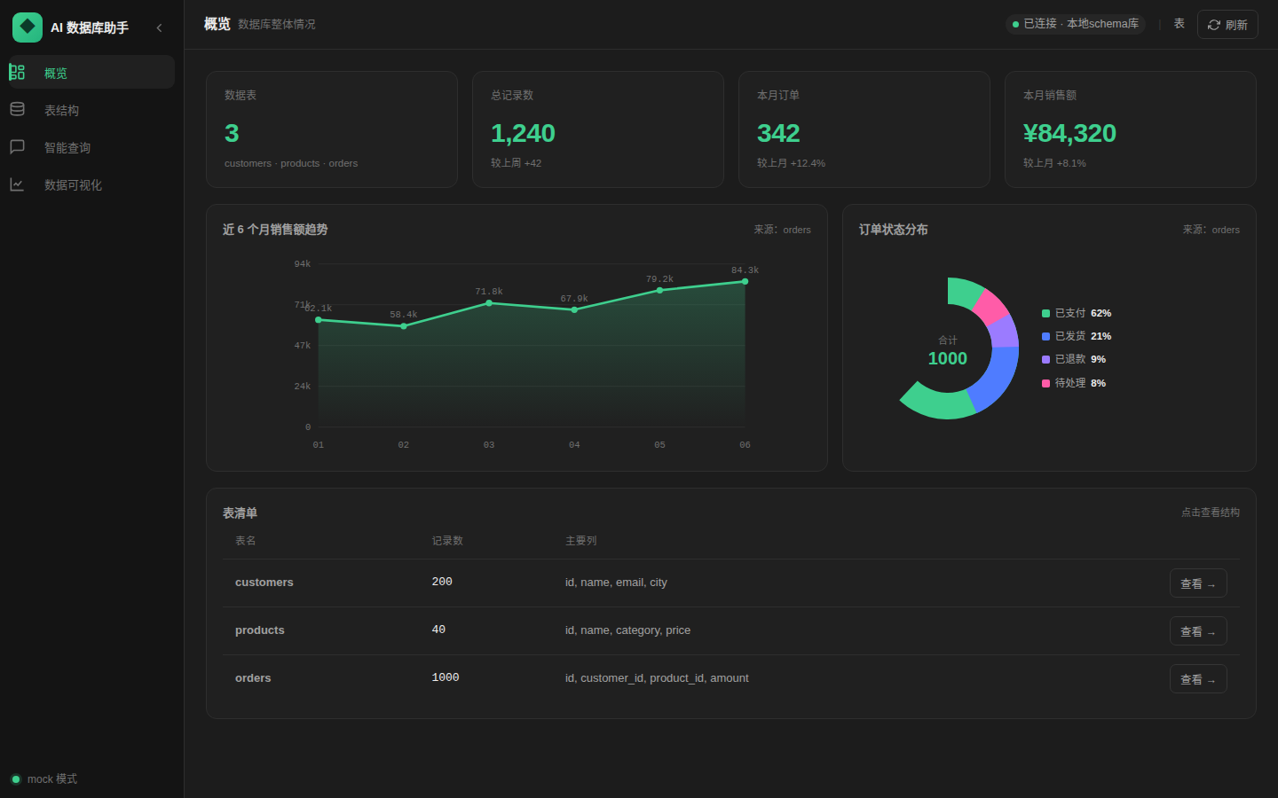Viewport: 1278px width, 798px height.
Task: Click the products table name cell
Action: coord(260,630)
